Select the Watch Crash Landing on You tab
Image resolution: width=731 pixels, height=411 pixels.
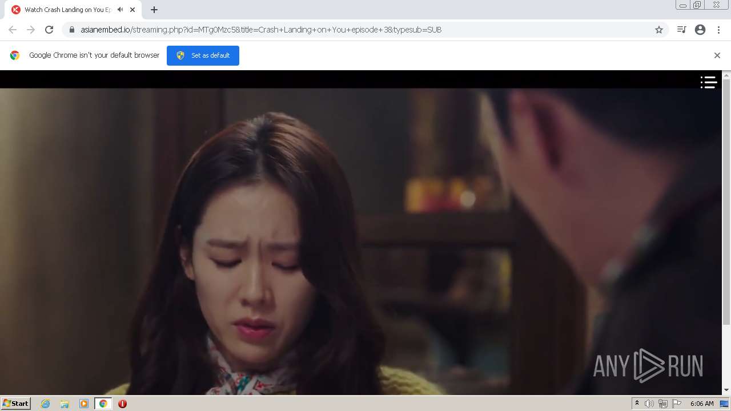72,10
